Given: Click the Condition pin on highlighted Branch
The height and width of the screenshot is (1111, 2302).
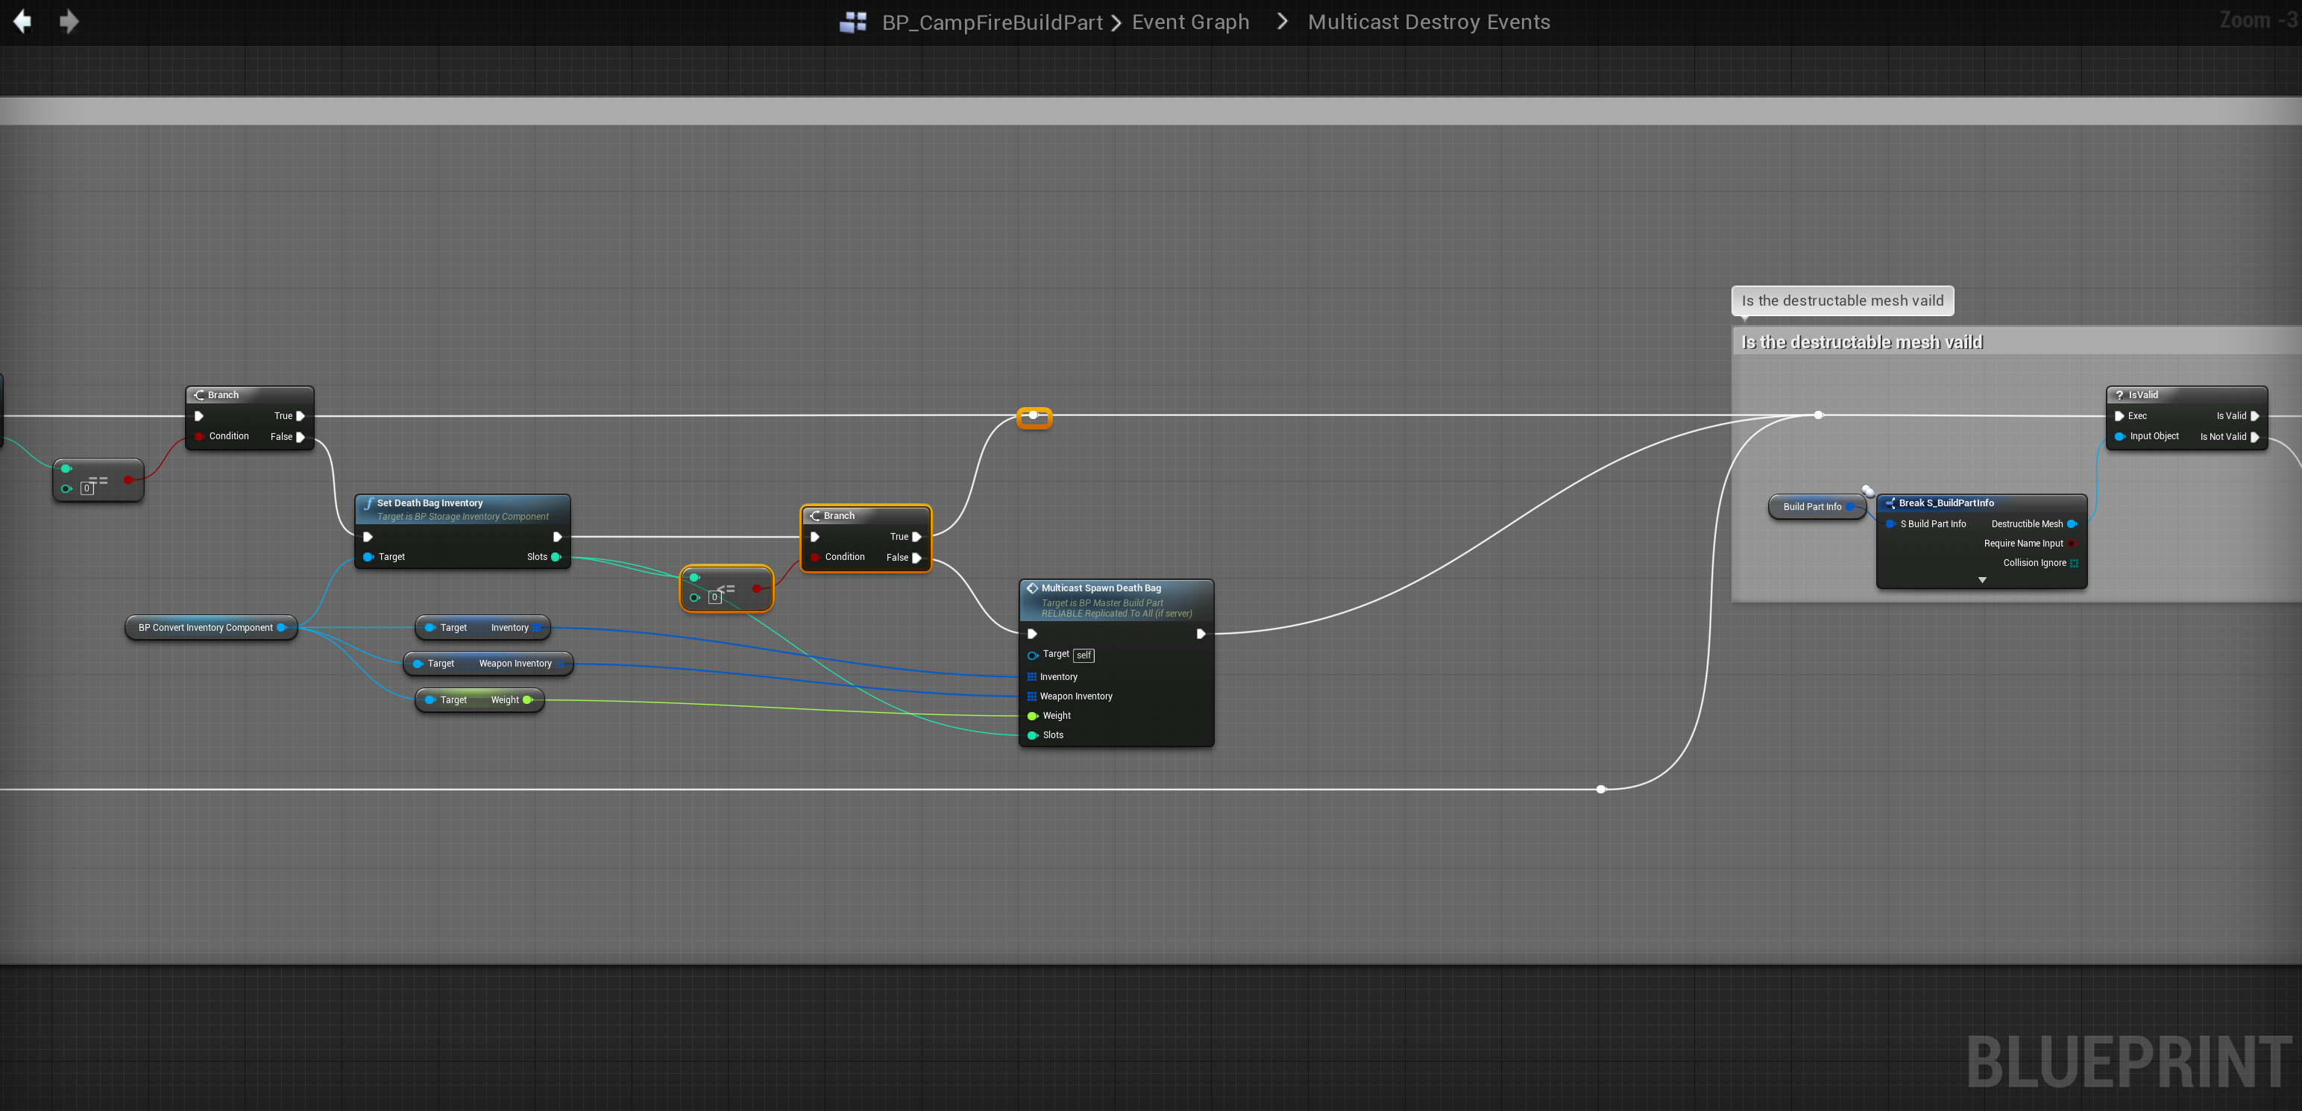Looking at the screenshot, I should coord(815,557).
